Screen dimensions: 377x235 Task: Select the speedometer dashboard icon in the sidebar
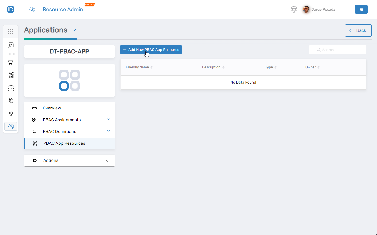[11, 88]
